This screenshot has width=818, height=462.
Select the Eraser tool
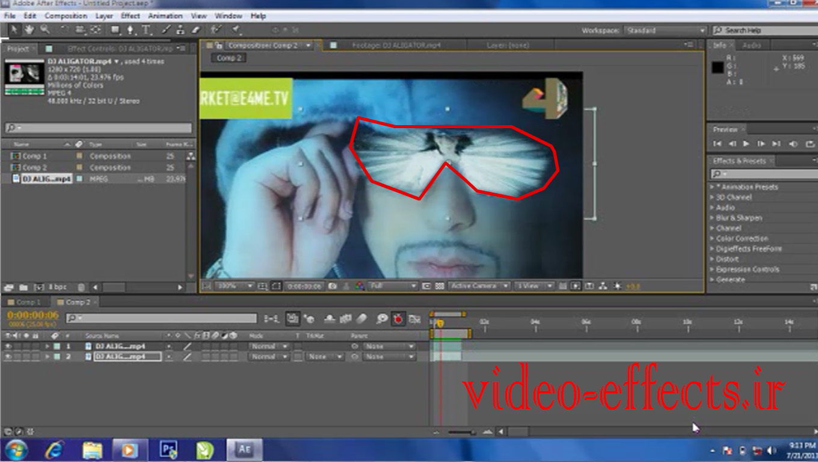pyautogui.click(x=195, y=29)
